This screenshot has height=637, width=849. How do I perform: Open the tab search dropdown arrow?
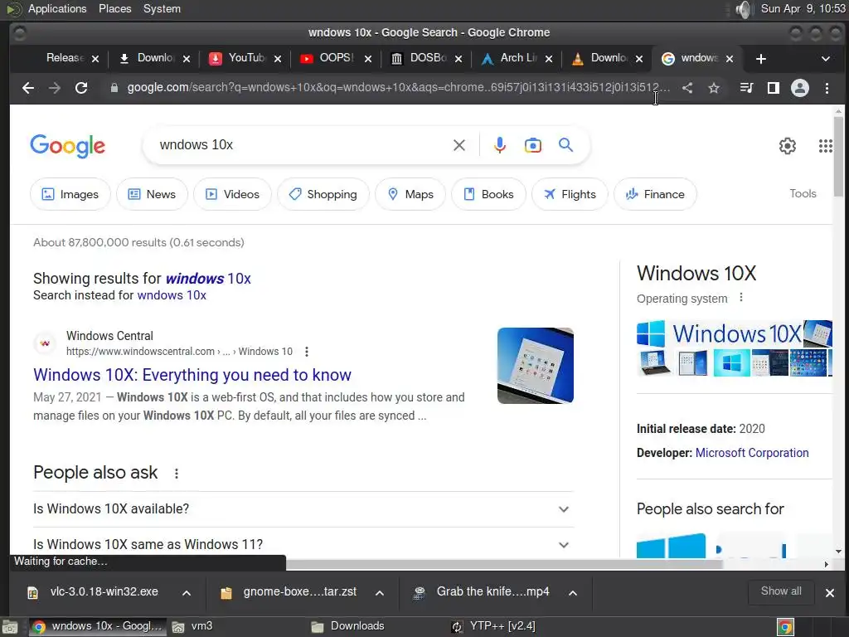coord(826,59)
